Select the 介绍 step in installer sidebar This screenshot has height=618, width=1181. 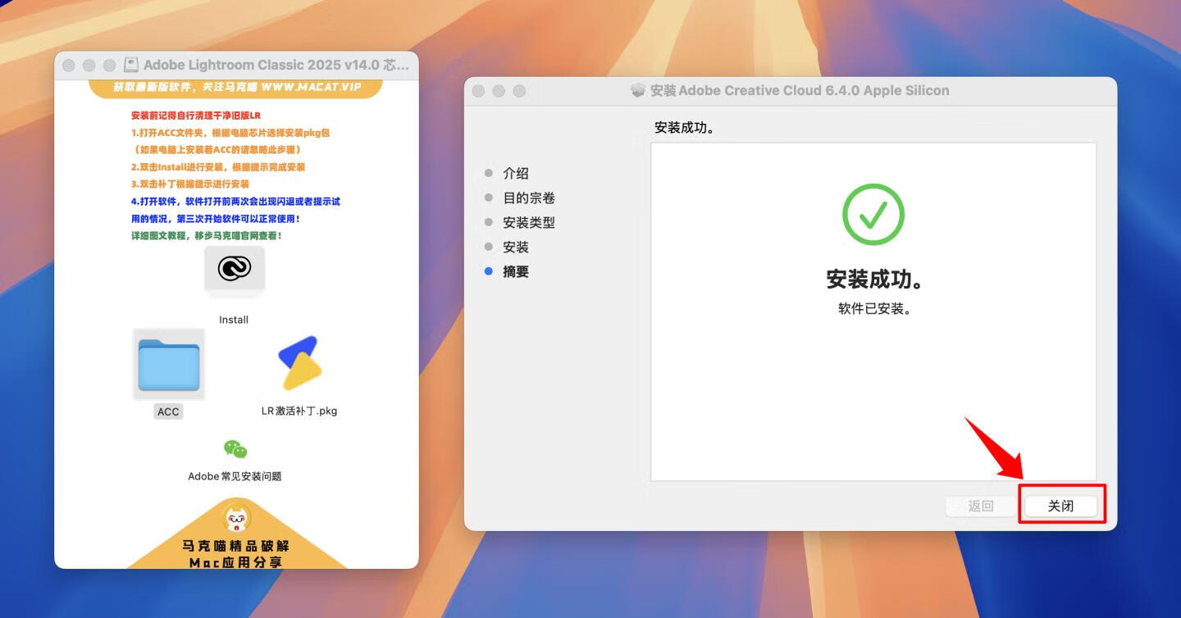[x=516, y=174]
